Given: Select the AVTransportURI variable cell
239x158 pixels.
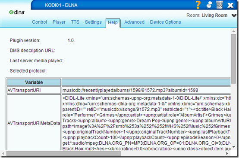Looking at the screenshot, I should click(x=34, y=90).
